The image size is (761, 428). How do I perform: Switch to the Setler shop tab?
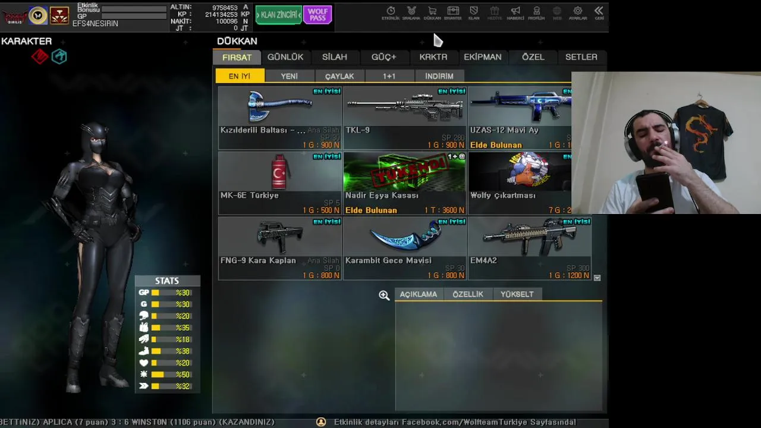pos(581,57)
